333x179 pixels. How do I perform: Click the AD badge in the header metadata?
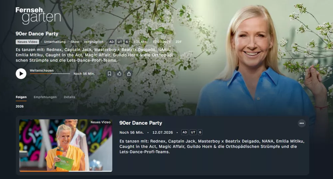(x=112, y=42)
